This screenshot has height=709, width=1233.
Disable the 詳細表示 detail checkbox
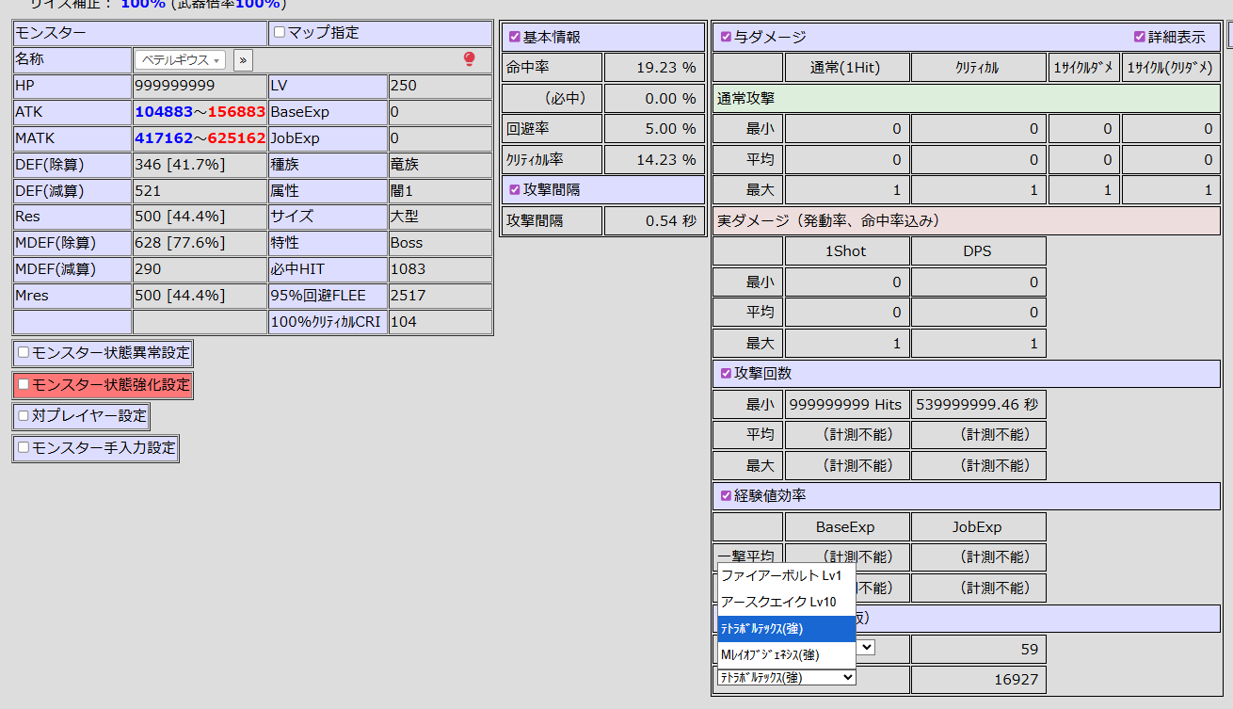[x=1140, y=38]
